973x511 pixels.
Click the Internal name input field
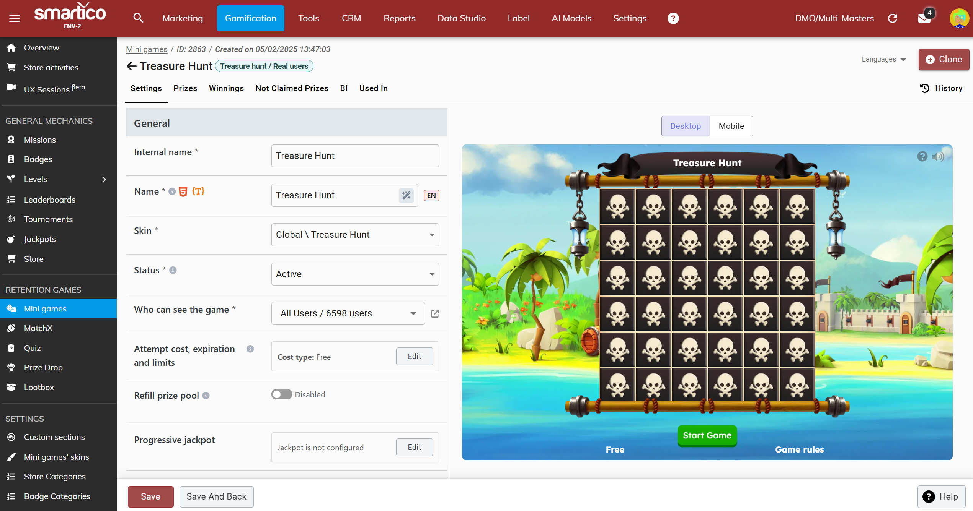pyautogui.click(x=354, y=156)
